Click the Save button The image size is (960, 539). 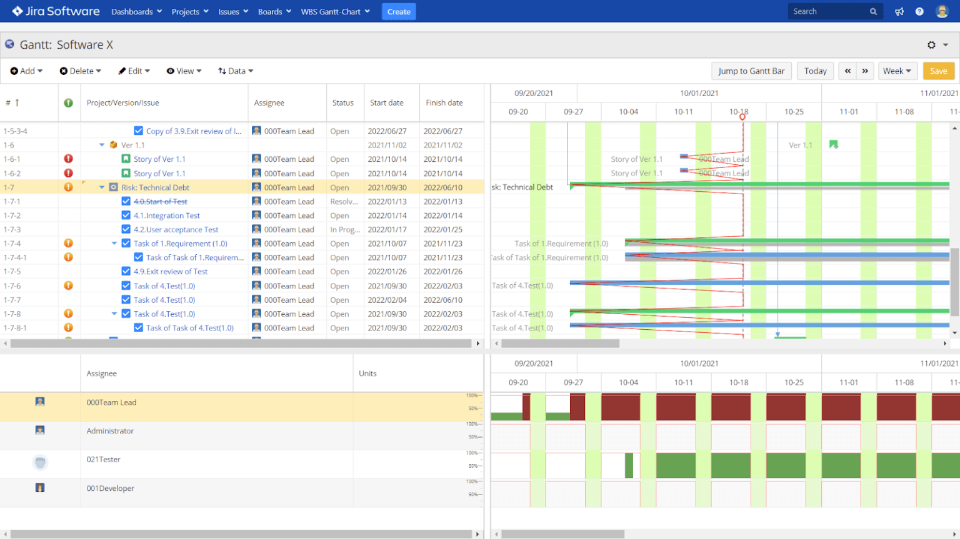938,71
